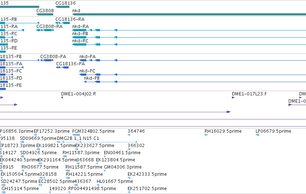
Task: Click the RH16029.5prime arrow glyph
Action: (206, 135)
